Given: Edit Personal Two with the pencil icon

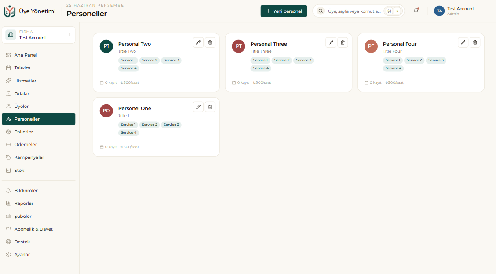Looking at the screenshot, I should pyautogui.click(x=198, y=43).
